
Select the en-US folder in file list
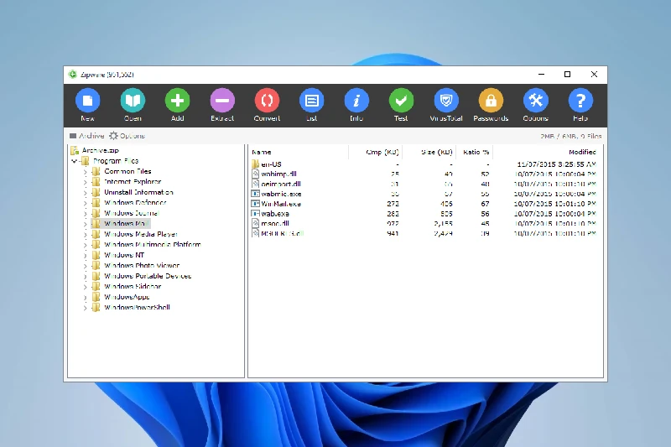click(271, 164)
